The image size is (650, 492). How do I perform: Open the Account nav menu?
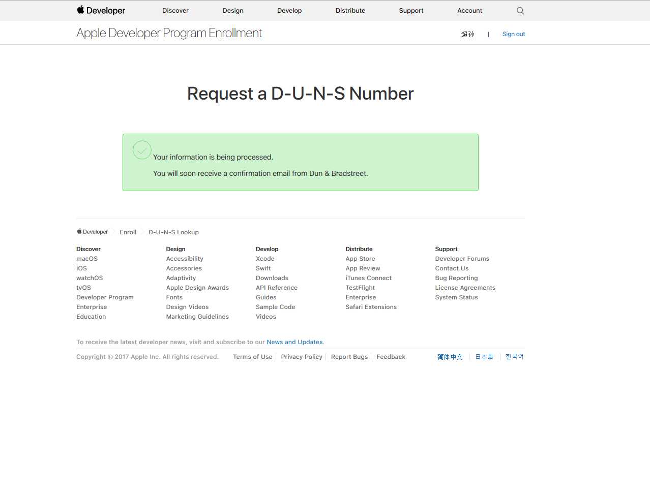(x=469, y=11)
